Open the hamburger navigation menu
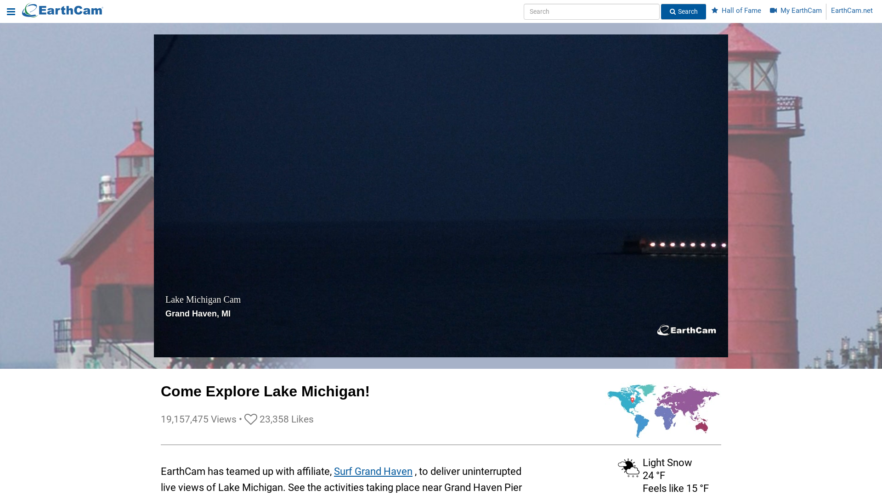Viewport: 882px width, 496px height. (x=11, y=12)
